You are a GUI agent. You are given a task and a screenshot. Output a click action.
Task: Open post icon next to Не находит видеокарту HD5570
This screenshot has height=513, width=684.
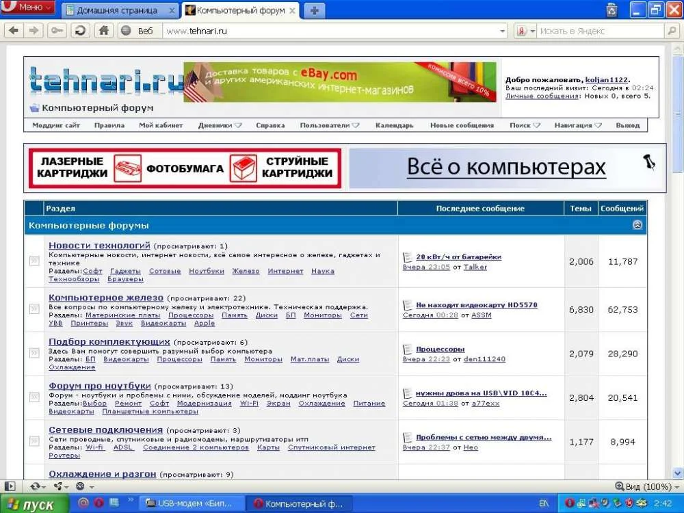[408, 305]
